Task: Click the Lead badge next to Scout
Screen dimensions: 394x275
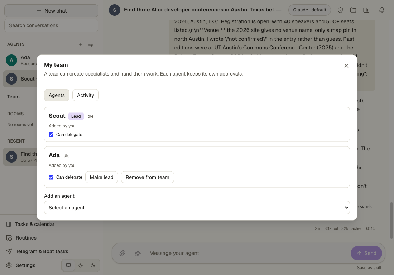Action: click(76, 116)
